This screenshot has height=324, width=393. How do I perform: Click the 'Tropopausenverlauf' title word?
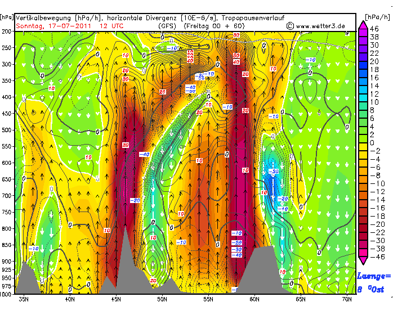[x=253, y=18]
